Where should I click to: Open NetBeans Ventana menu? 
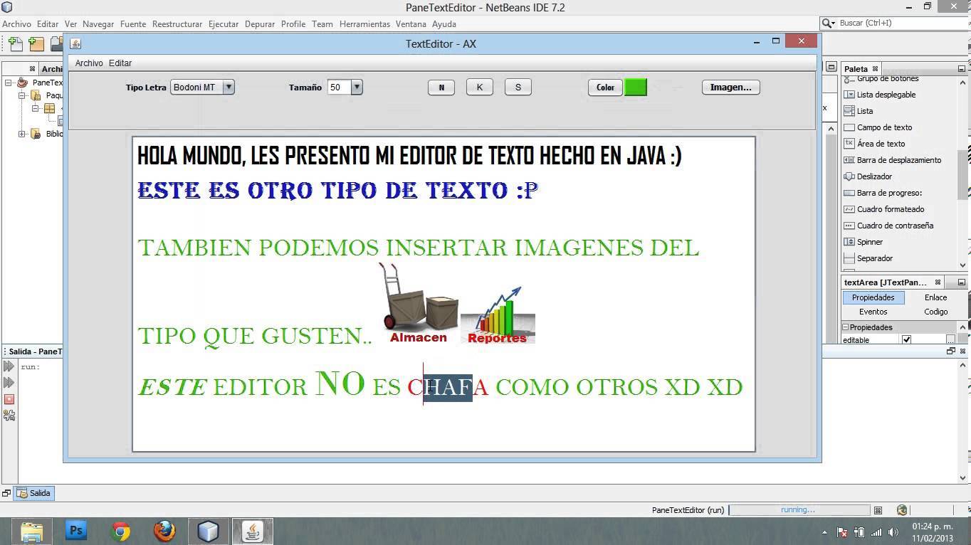point(411,24)
